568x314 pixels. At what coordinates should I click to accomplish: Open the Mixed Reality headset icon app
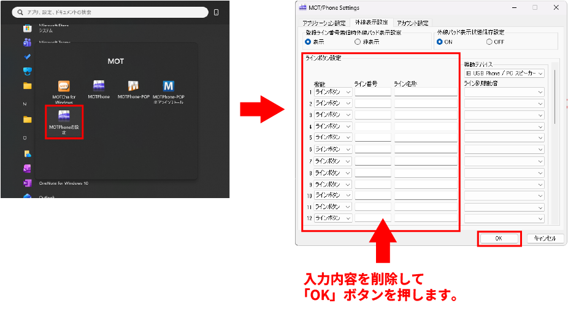pyautogui.click(x=27, y=71)
